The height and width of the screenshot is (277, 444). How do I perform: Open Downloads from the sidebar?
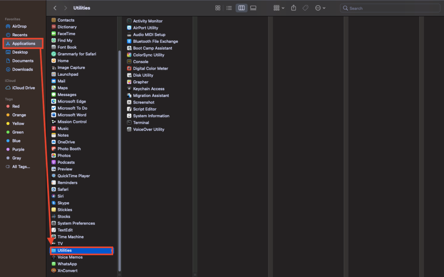[x=22, y=69]
